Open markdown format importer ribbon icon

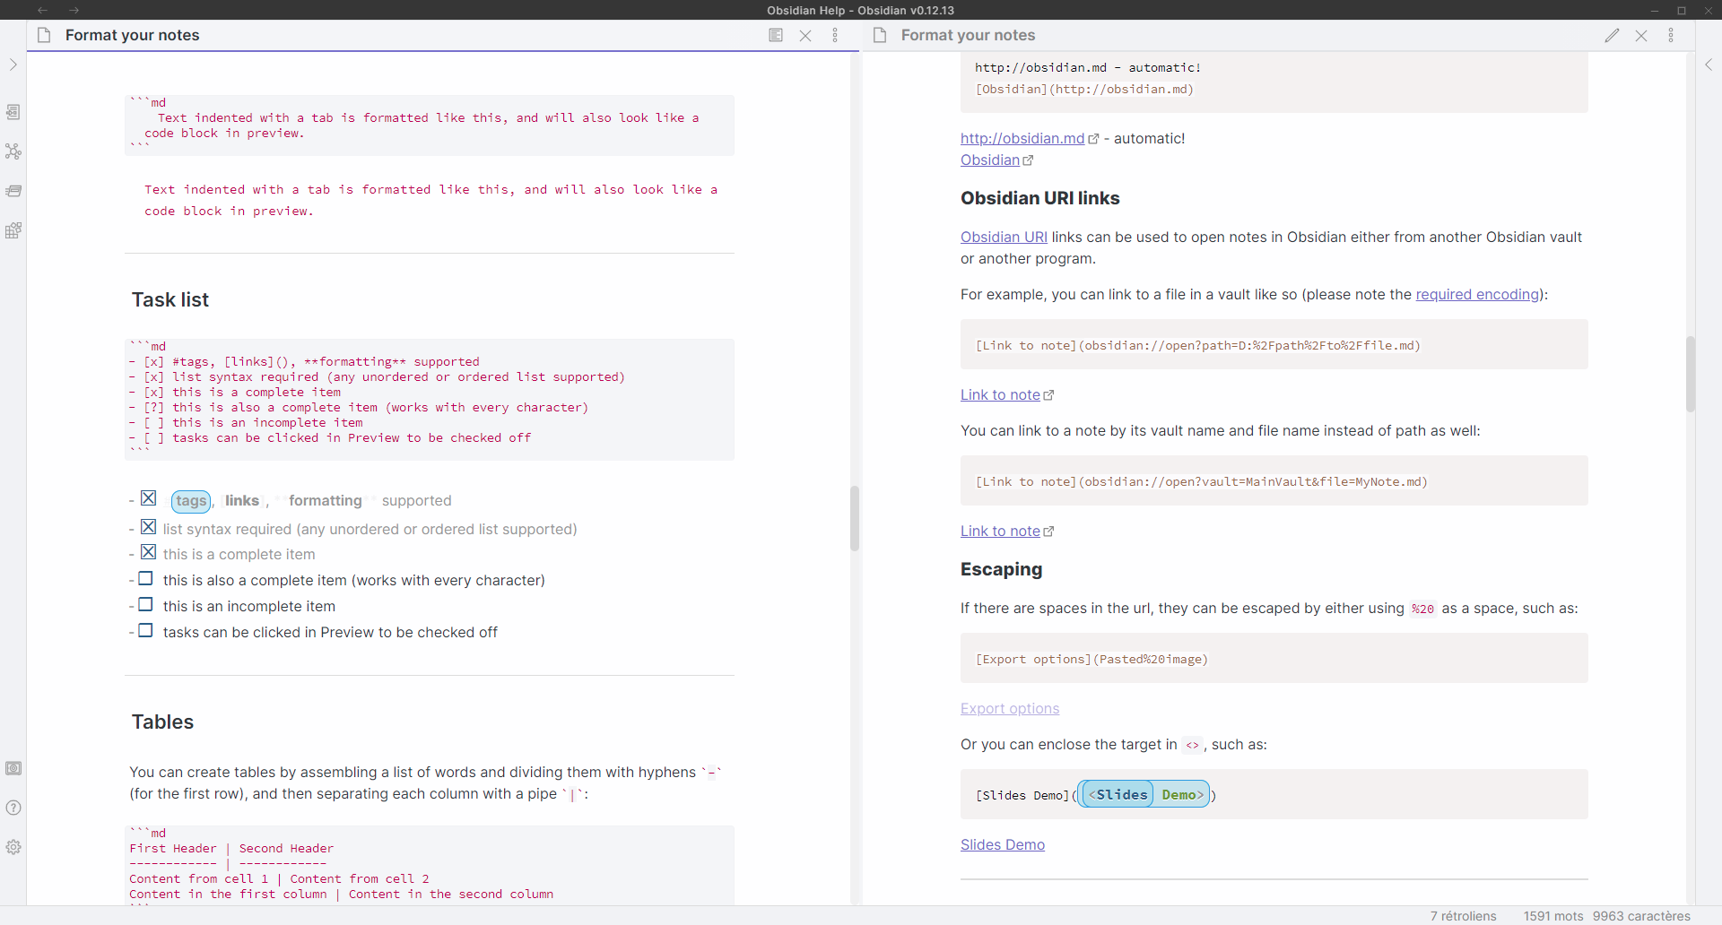pos(13,230)
